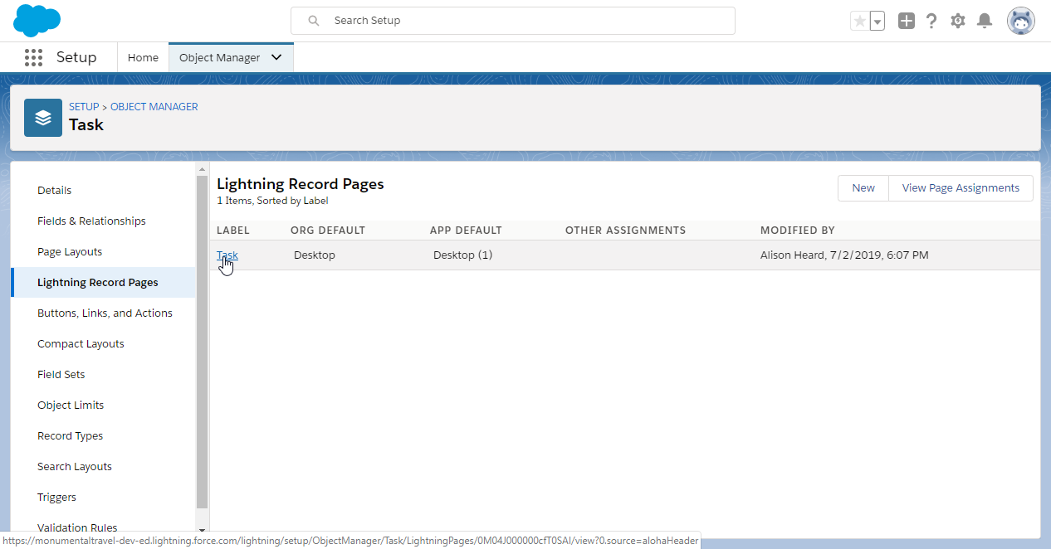Click the '1 Items, Sorted by Label' text
1051x549 pixels.
pyautogui.click(x=272, y=201)
